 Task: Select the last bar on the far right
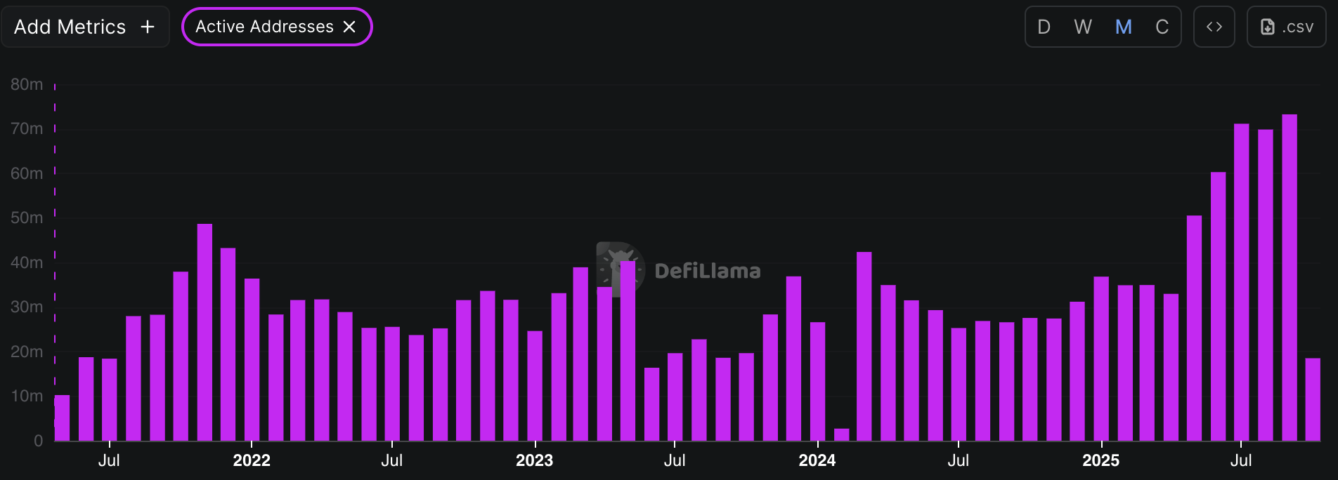tap(1313, 400)
